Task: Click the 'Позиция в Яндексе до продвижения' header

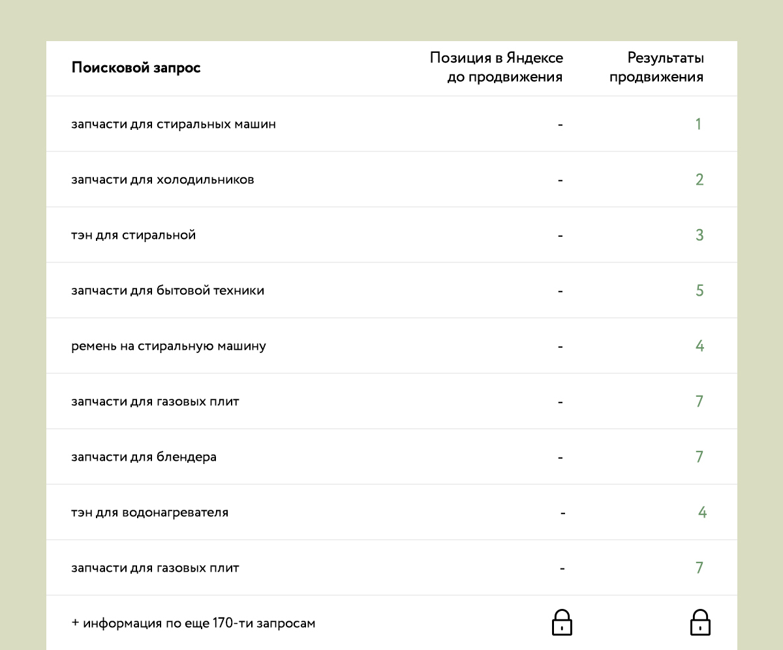Action: [496, 68]
